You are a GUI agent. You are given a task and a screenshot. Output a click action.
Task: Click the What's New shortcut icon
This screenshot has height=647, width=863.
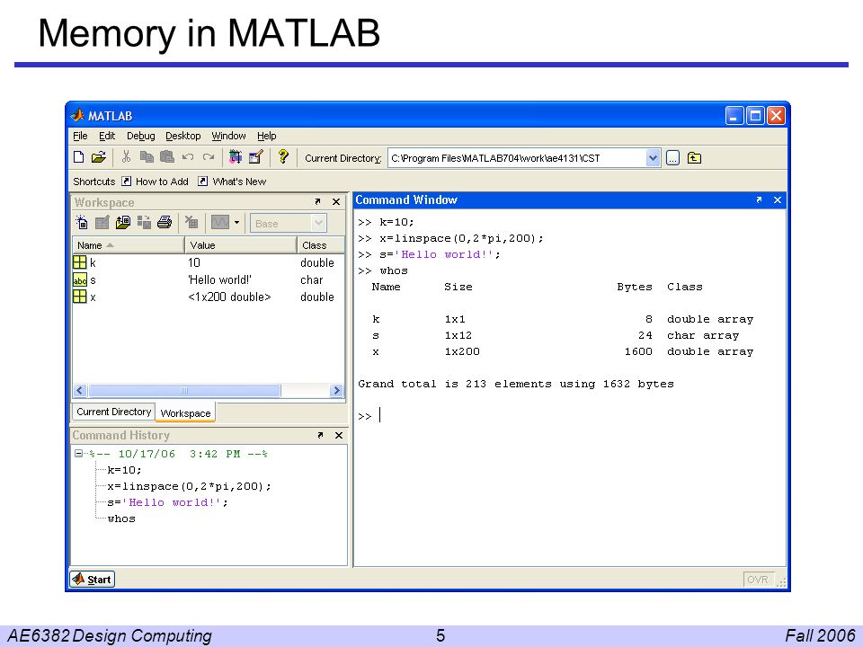point(203,181)
